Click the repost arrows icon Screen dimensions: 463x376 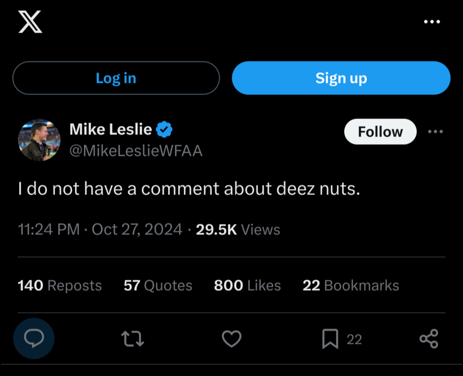pos(132,338)
